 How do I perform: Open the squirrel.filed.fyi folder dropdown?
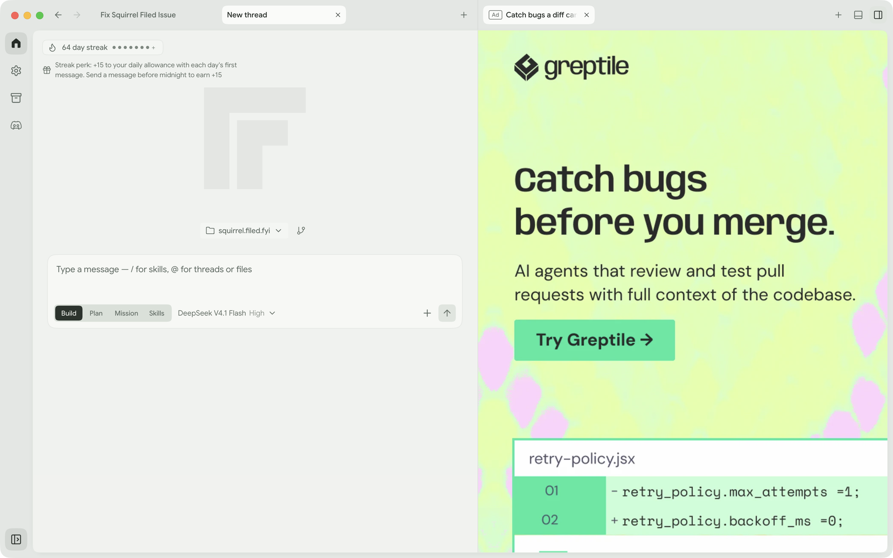point(244,230)
